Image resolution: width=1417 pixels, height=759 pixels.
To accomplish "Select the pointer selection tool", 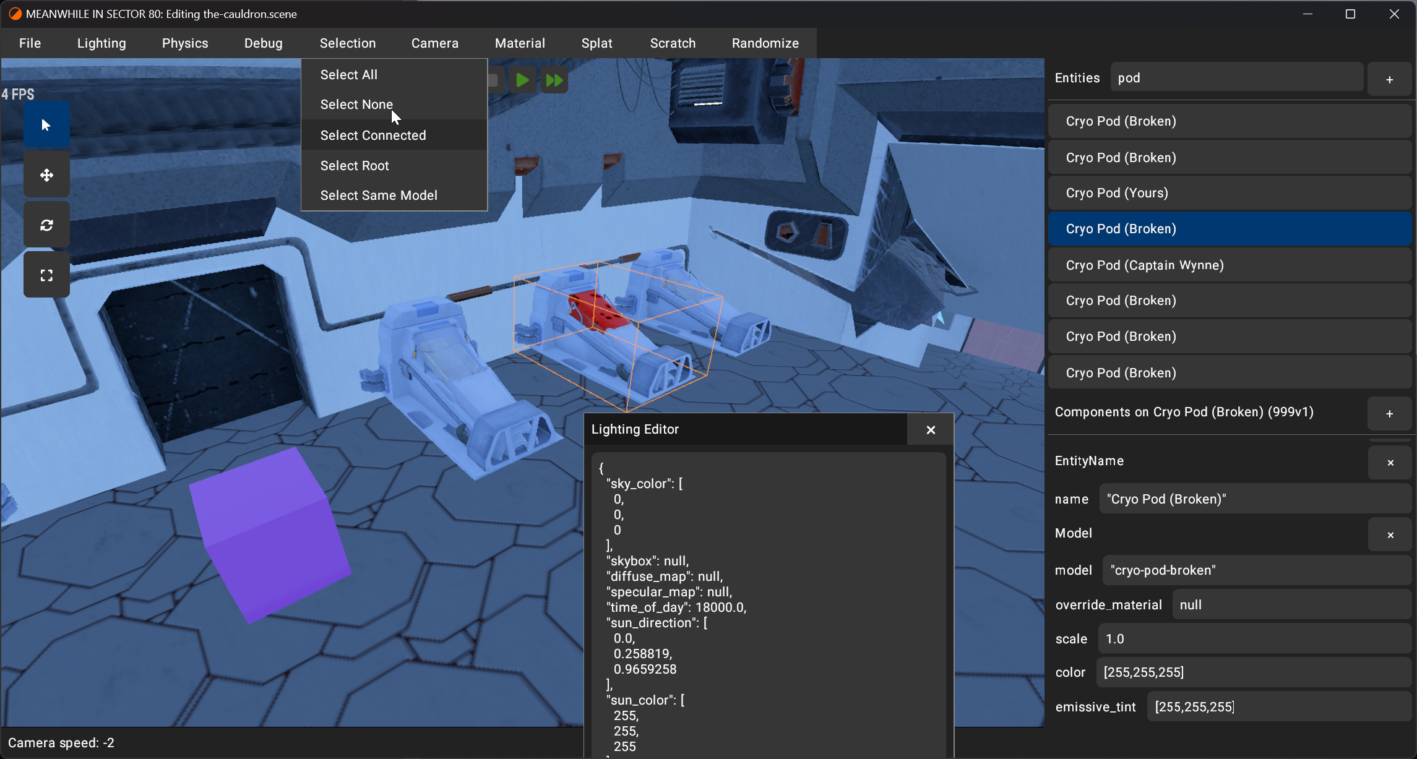I will (46, 125).
